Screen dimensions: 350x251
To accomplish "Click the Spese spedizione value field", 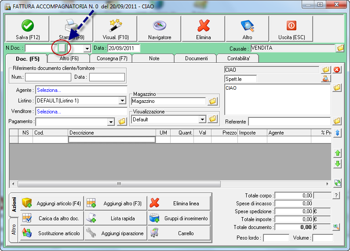I will click(294, 211).
